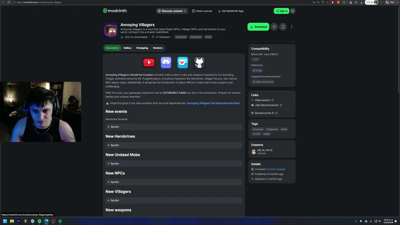Viewport: 400px width, 225px height.
Task: Open Join Discord server link
Action: pyautogui.click(x=267, y=105)
